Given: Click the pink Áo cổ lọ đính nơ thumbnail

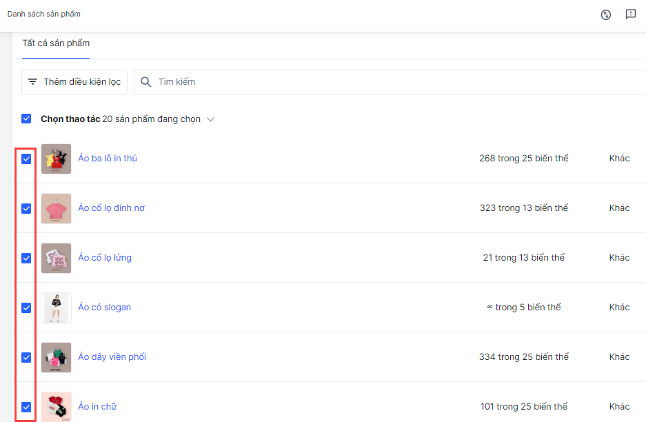Looking at the screenshot, I should point(56,208).
